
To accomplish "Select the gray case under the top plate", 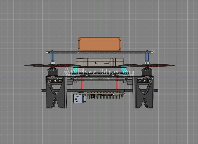I will pyautogui.click(x=100, y=62).
